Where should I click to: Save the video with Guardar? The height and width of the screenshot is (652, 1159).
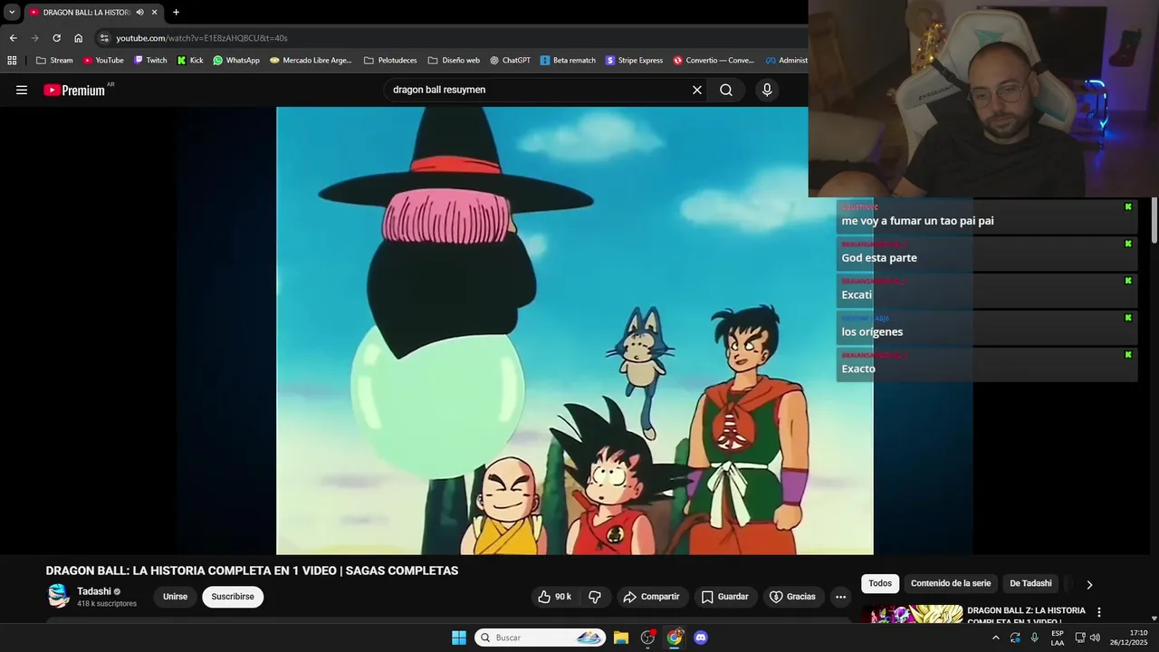pyautogui.click(x=725, y=597)
